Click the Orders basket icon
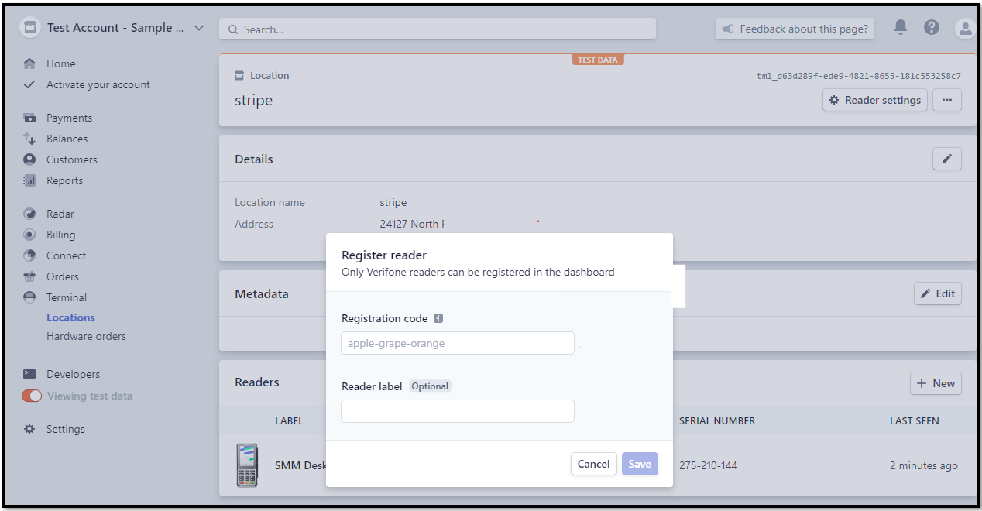The height and width of the screenshot is (511, 982). 29,276
